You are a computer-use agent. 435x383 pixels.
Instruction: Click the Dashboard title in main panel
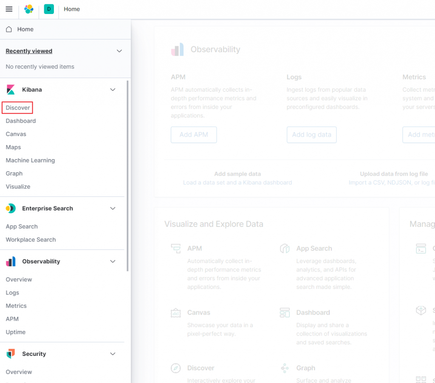313,313
